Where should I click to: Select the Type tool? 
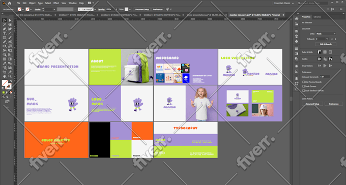5,34
